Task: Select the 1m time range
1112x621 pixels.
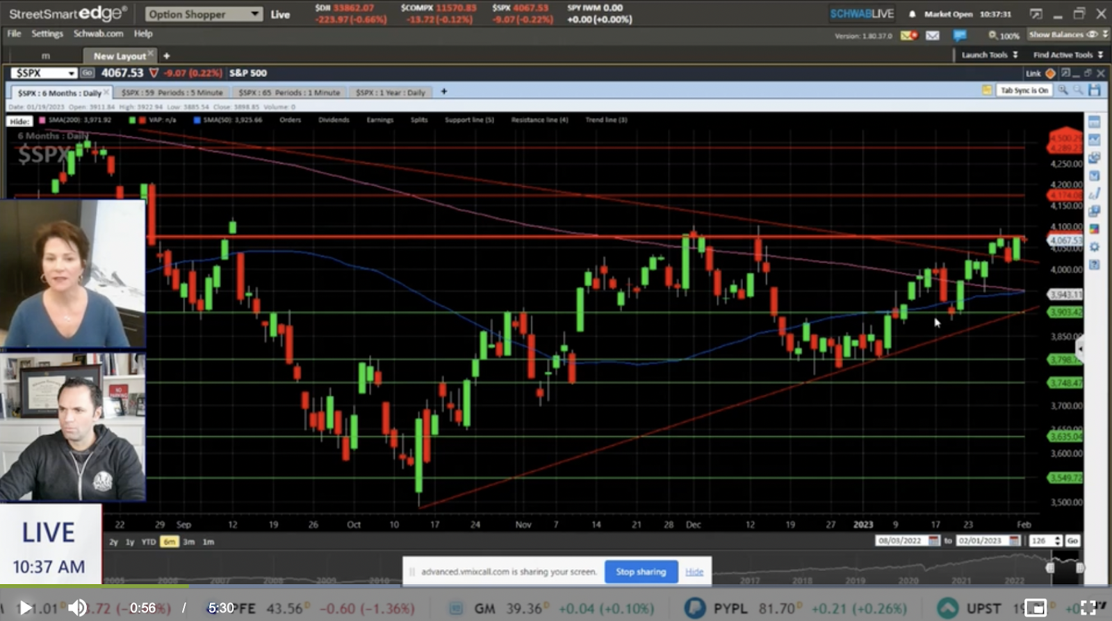Action: click(x=208, y=542)
